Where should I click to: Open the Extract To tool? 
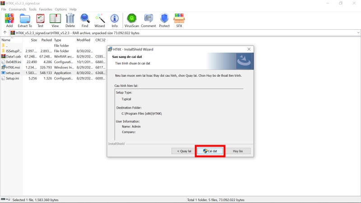pyautogui.click(x=25, y=20)
